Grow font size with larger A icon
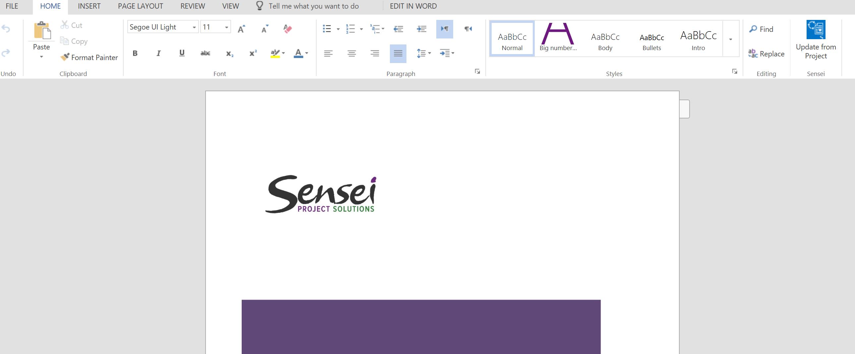Image resolution: width=855 pixels, height=354 pixels. click(242, 29)
